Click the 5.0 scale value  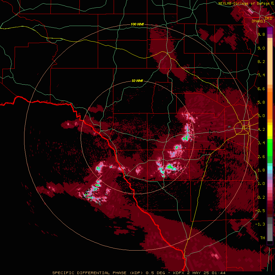(x=261, y=116)
